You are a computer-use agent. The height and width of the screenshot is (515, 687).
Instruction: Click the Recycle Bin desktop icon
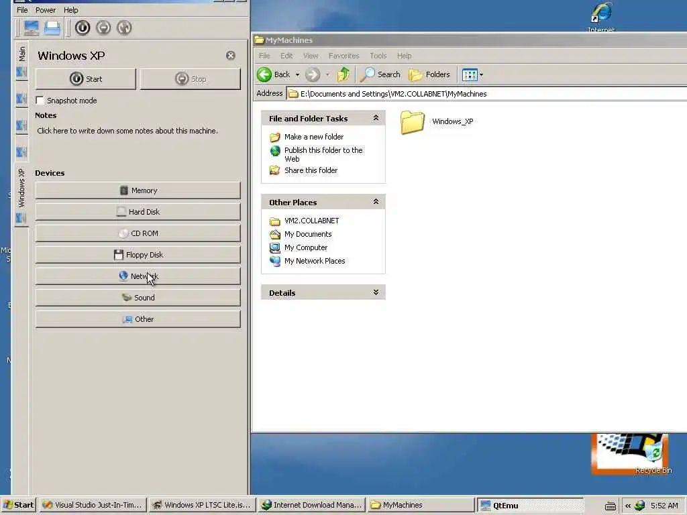653,455
